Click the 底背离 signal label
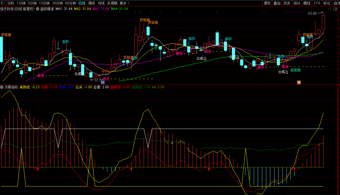This screenshot has height=195, width=340. coord(296,70)
